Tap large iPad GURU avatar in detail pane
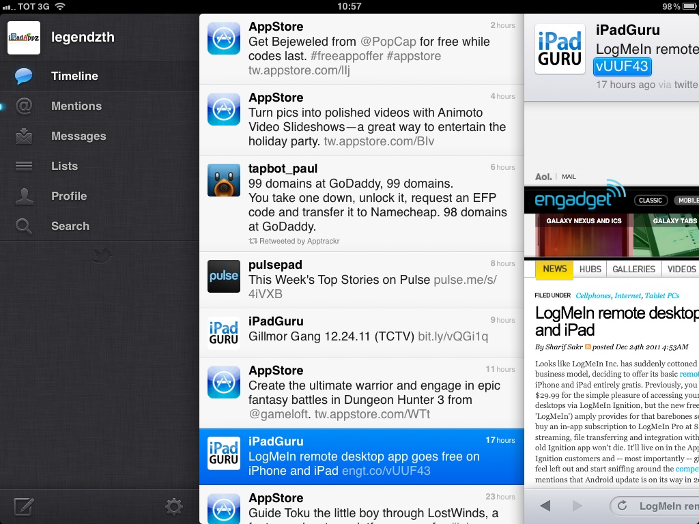 click(560, 49)
